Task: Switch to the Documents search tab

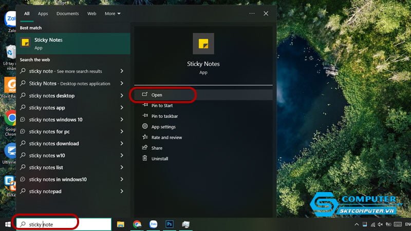Action: (x=68, y=14)
